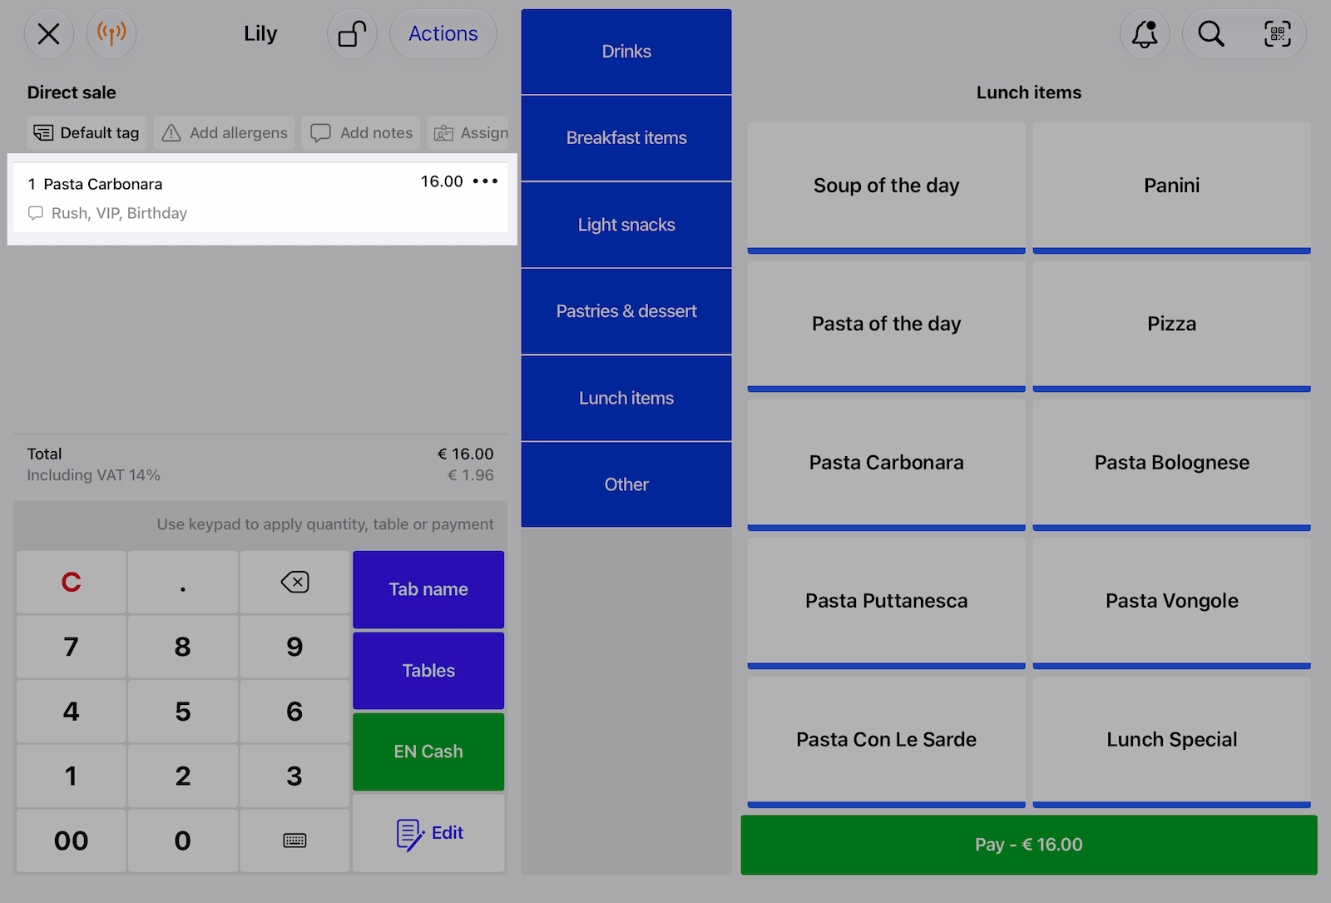Viewport: 1331px width, 903px height.
Task: Tap the 00 keypad key
Action: pos(72,841)
